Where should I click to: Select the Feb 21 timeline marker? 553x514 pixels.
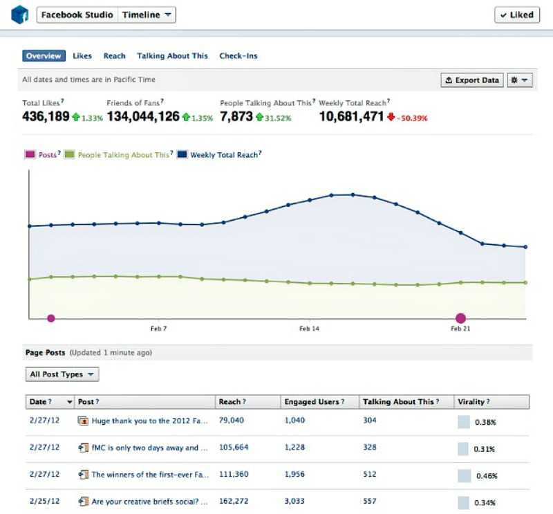coord(460,318)
